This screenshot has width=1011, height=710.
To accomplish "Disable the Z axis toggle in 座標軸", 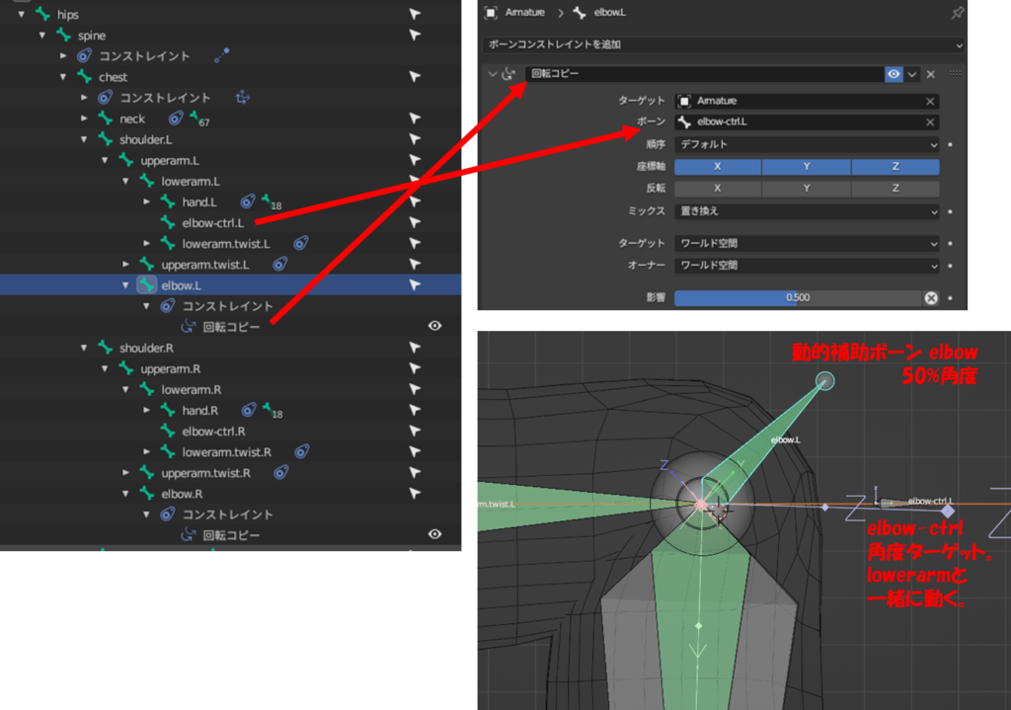I will tap(894, 166).
